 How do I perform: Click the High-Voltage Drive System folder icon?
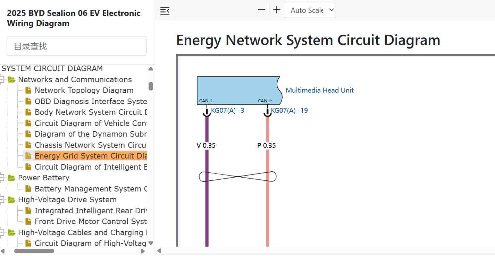coord(11,199)
